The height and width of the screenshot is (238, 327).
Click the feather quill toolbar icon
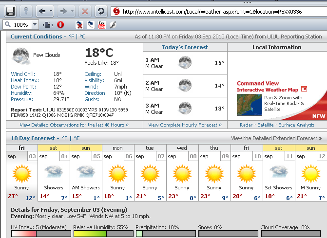coord(113,25)
